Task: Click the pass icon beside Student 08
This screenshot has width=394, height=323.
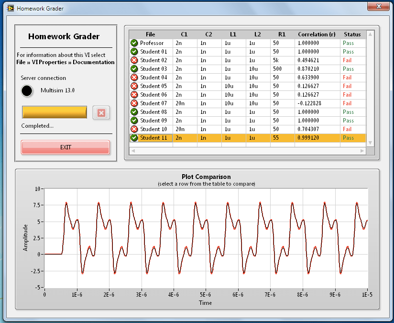Action: click(x=134, y=112)
